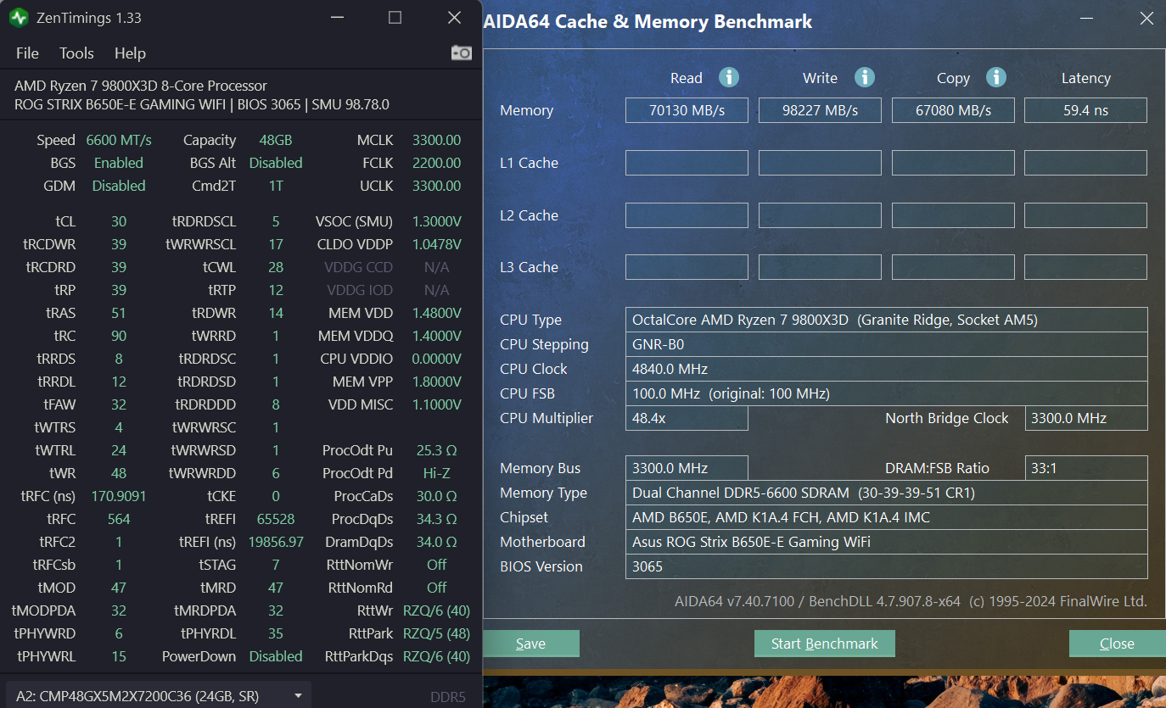1166x708 pixels.
Task: Click the tRAS value 51
Action: pyautogui.click(x=119, y=313)
